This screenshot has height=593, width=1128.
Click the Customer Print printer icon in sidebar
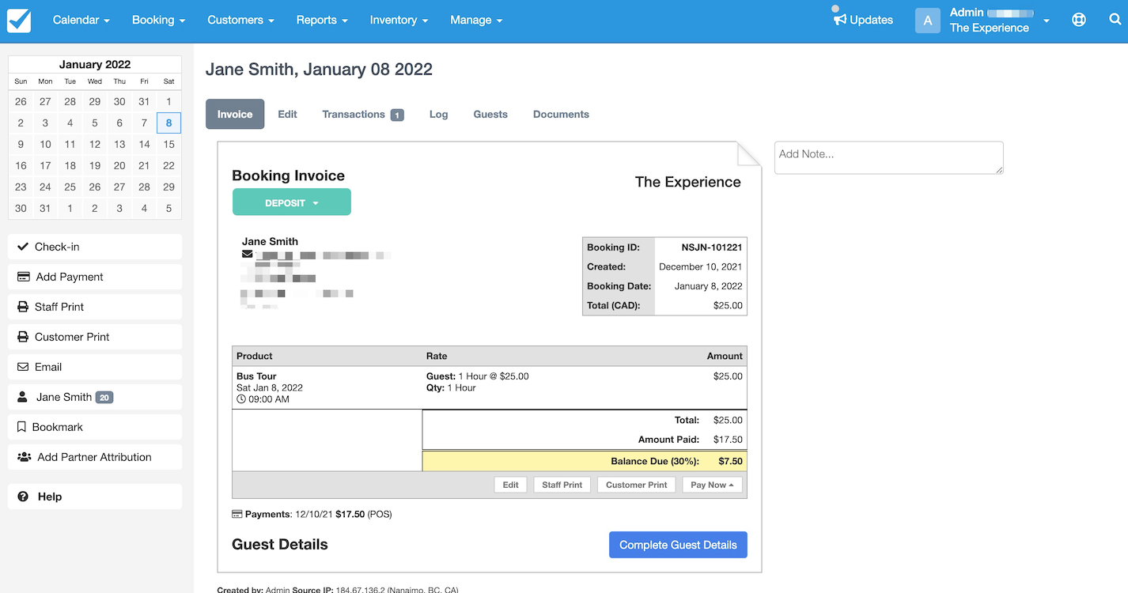tap(23, 337)
